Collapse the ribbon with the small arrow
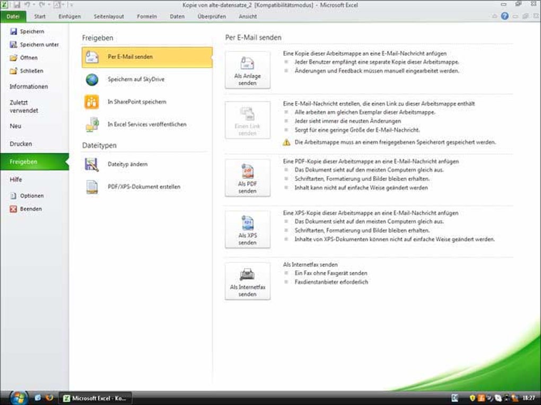Image resolution: width=541 pixels, height=405 pixels. tap(494, 16)
